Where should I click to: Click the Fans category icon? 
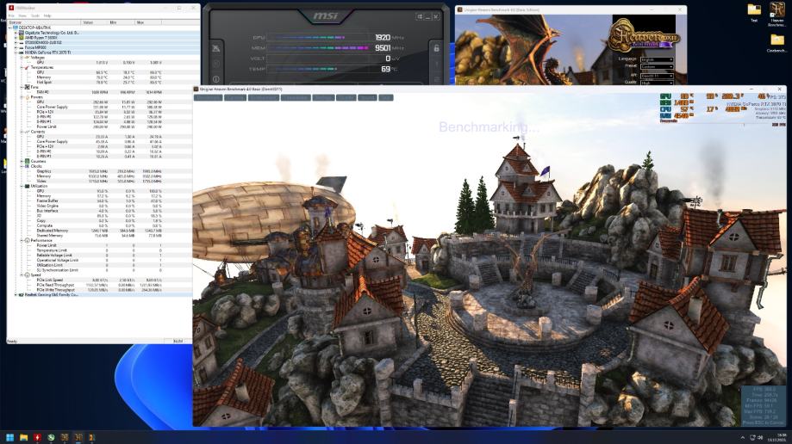point(28,87)
